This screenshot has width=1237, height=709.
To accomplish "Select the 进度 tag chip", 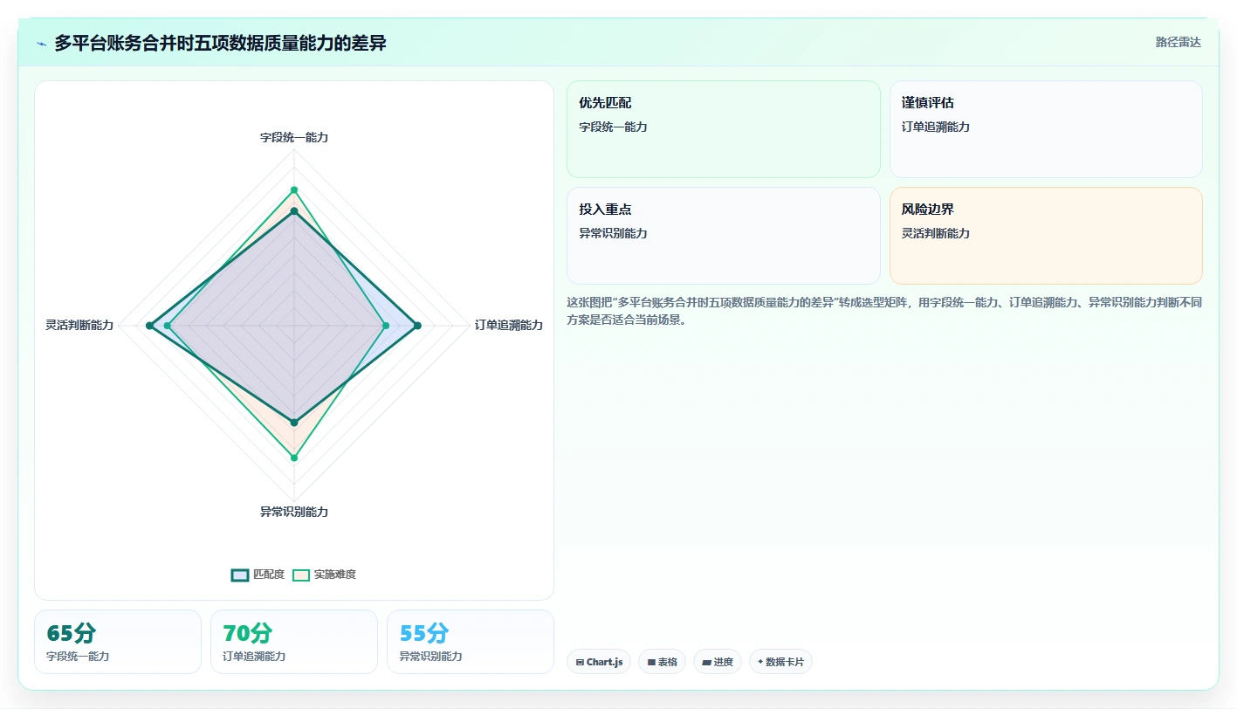I will tap(718, 662).
